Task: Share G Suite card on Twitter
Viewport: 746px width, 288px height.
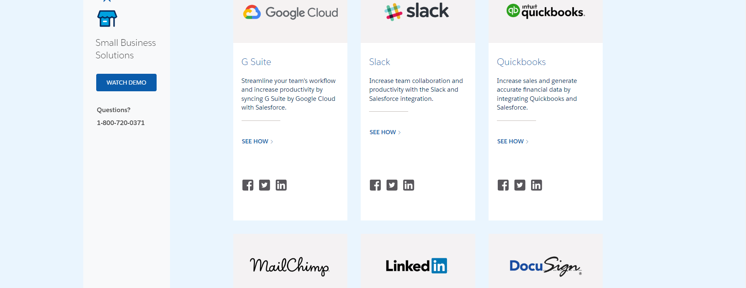Action: point(264,185)
